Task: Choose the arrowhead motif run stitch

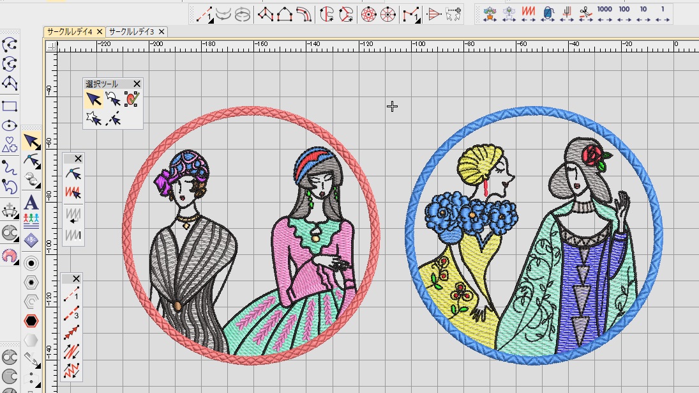Action: click(x=71, y=333)
